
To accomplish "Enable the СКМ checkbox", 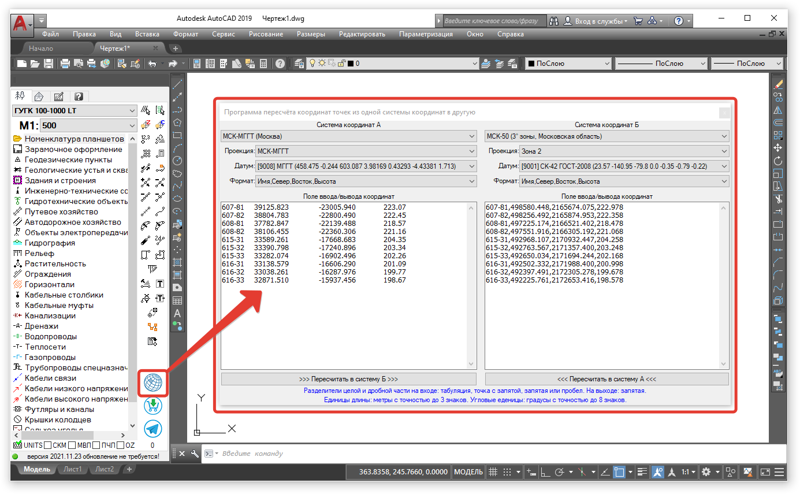I will tap(48, 445).
